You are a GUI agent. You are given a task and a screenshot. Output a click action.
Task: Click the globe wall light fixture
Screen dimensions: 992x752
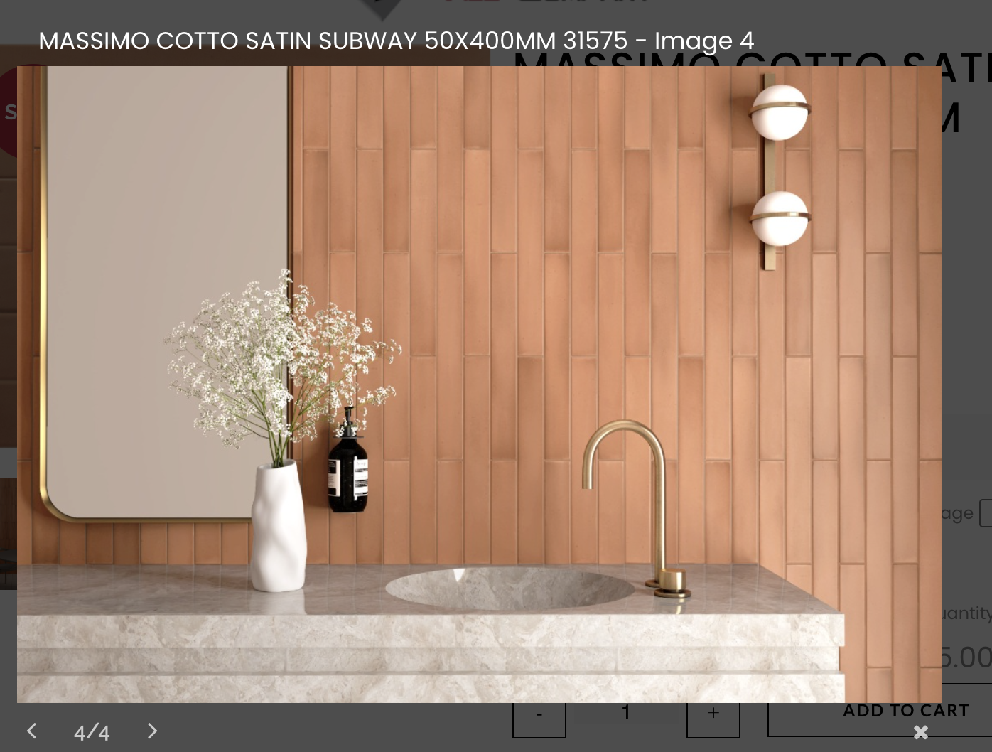779,171
